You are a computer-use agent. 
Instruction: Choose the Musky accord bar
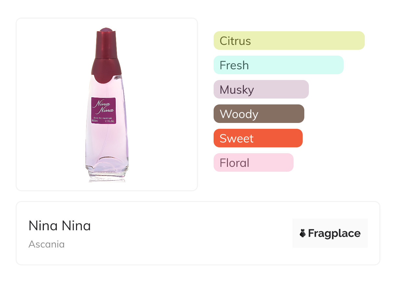coord(261,89)
